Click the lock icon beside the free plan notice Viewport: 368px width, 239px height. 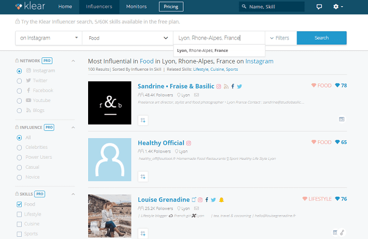[x=17, y=22]
